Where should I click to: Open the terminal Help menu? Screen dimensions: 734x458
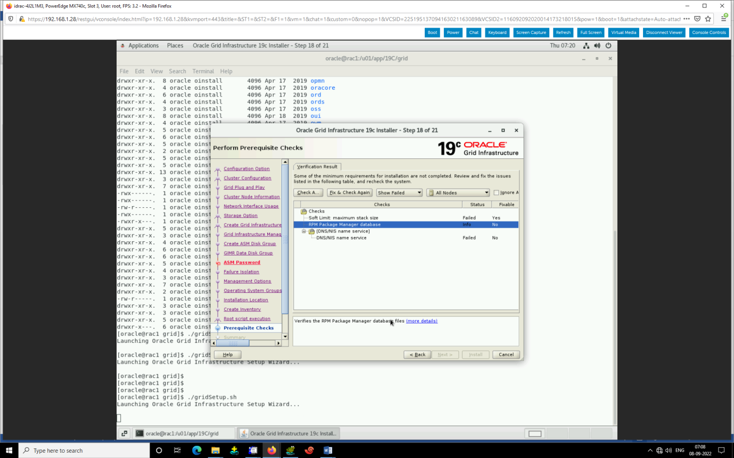pyautogui.click(x=226, y=71)
